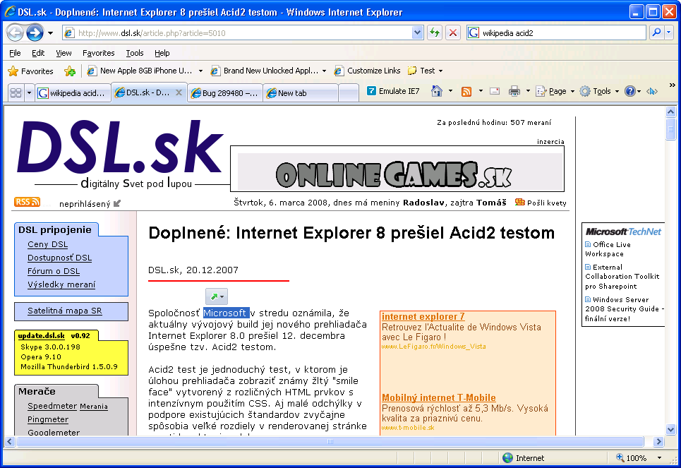Expand dropdown next to New Apple 8GB iPhone favorite
This screenshot has height=468, width=681.
click(200, 71)
